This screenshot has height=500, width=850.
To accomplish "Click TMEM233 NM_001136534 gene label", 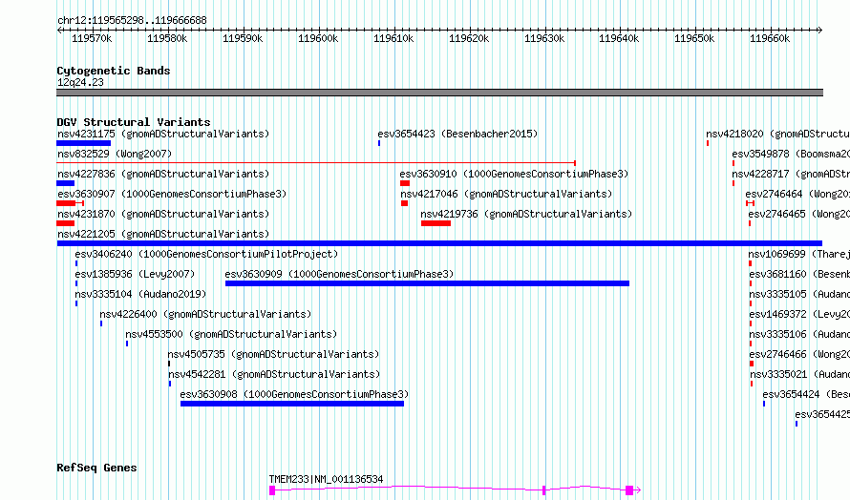I will 326,479.
